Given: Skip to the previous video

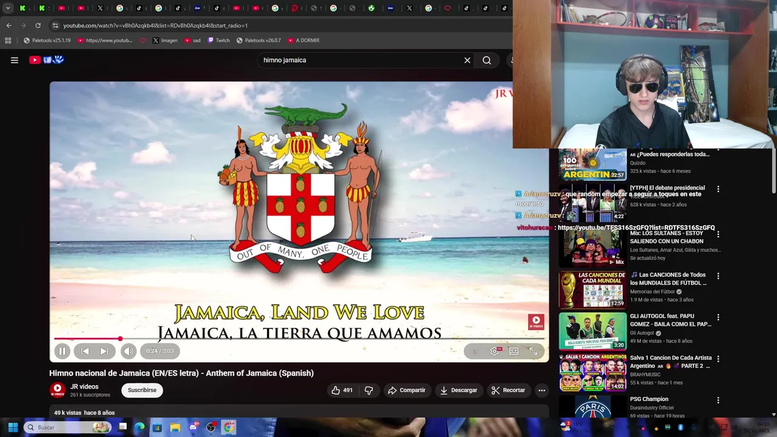Looking at the screenshot, I should point(85,351).
